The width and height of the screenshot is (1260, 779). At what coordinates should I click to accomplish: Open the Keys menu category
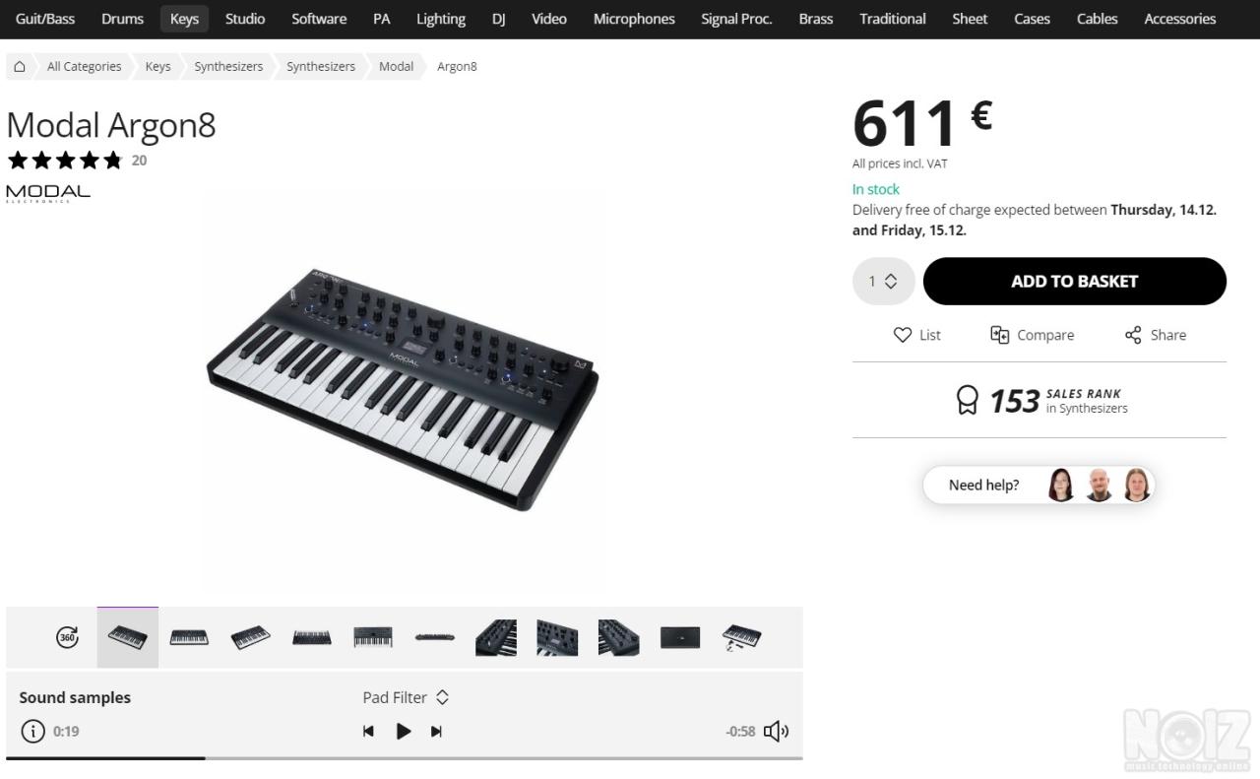tap(184, 19)
